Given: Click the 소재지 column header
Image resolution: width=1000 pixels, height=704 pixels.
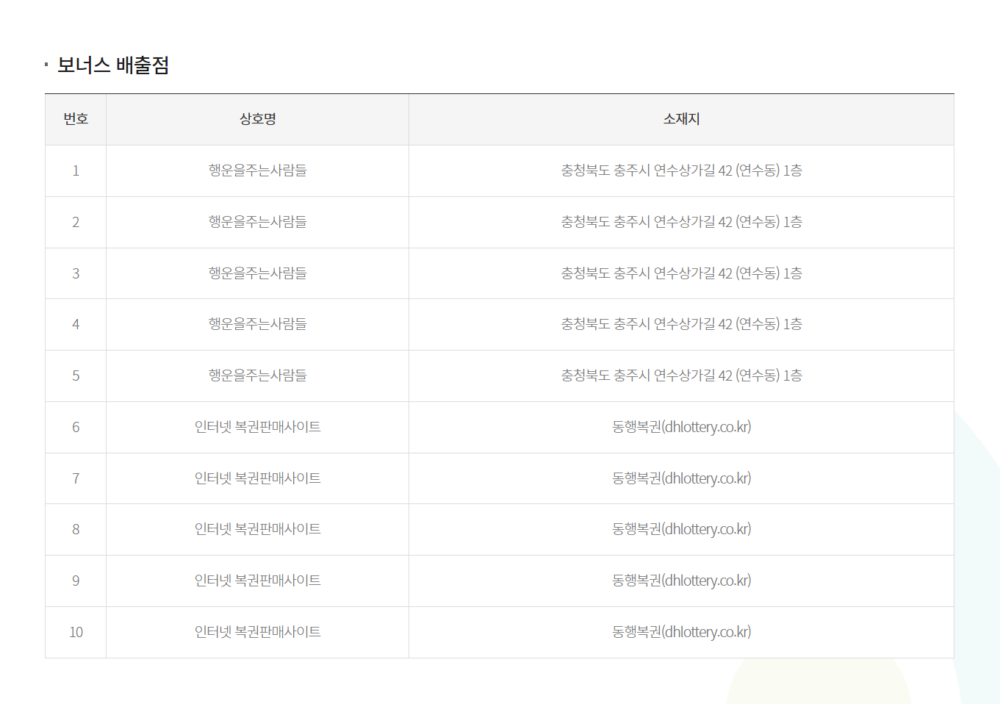Looking at the screenshot, I should (x=682, y=119).
